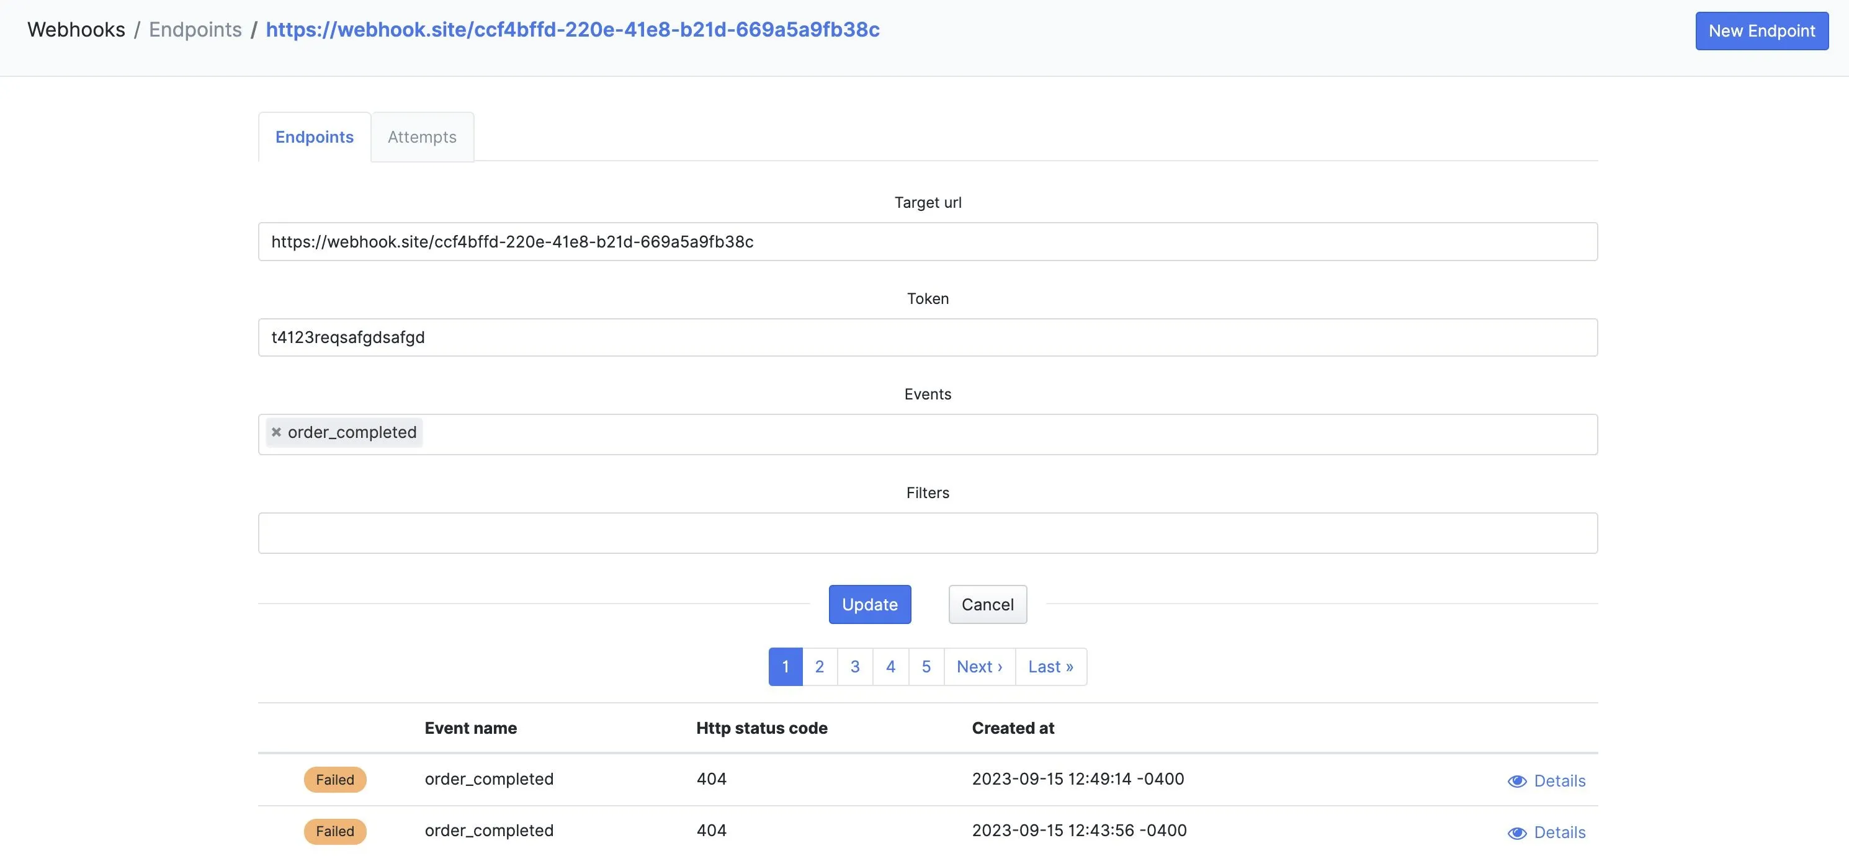Click 404 status in 12:43:56 row
This screenshot has height=856, width=1849.
[x=711, y=830]
